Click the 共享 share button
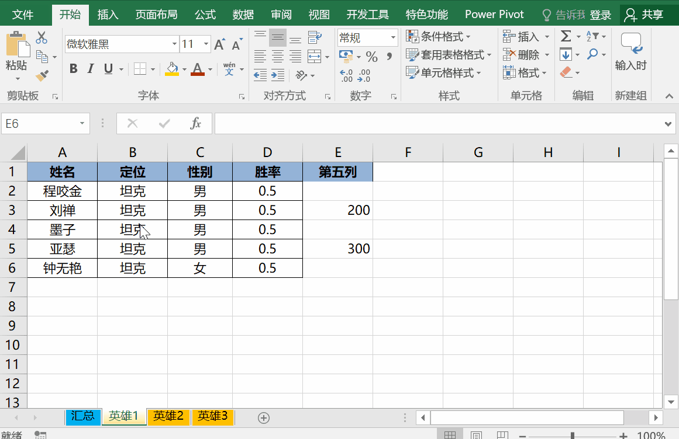Image resolution: width=679 pixels, height=439 pixels. coord(644,15)
